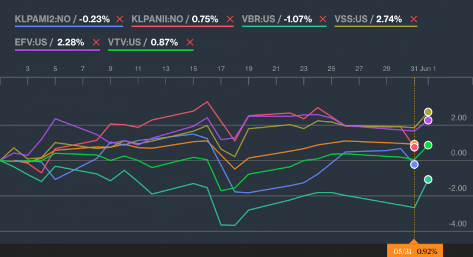Select the VTV:US ticker label
Viewport: 473px width, 257px height.
point(124,42)
